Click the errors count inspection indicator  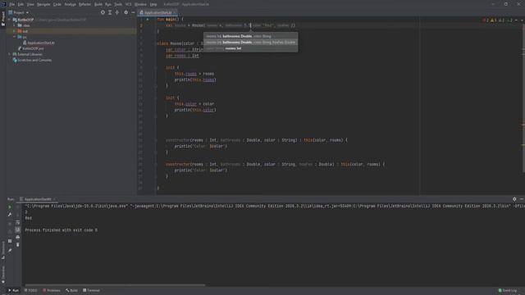pos(486,20)
